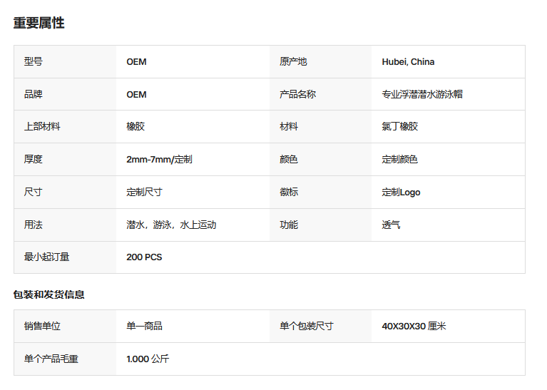Select the 专业浮潜潜水游泳帽 product name value

coord(421,94)
